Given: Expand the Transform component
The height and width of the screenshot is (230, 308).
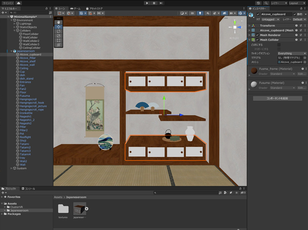Looking at the screenshot, I should click(249, 26).
